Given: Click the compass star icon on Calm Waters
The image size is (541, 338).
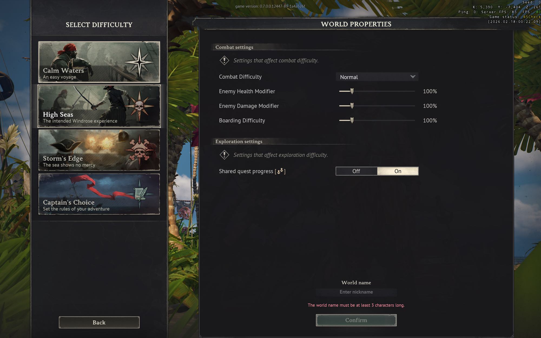Looking at the screenshot, I should [139, 62].
